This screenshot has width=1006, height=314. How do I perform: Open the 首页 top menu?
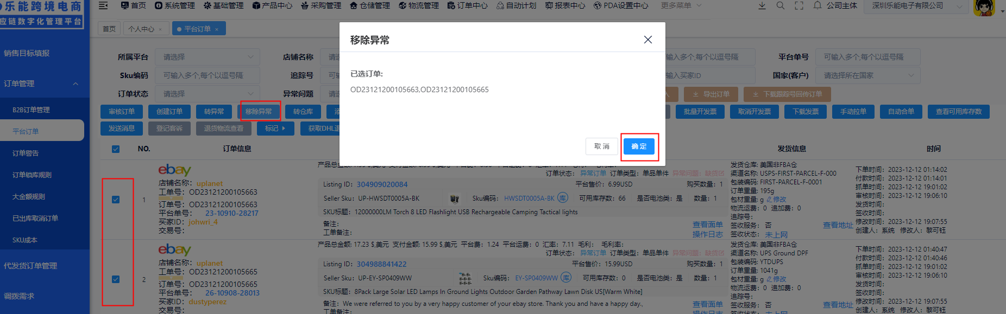(133, 5)
